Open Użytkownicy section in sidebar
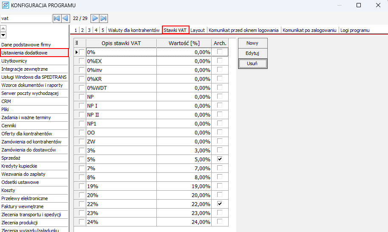The width and height of the screenshot is (388, 232). [34, 61]
